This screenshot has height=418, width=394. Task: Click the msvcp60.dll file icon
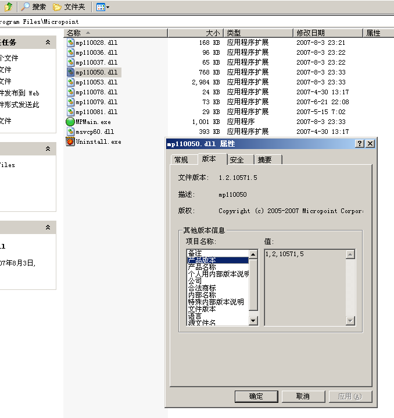pos(70,132)
